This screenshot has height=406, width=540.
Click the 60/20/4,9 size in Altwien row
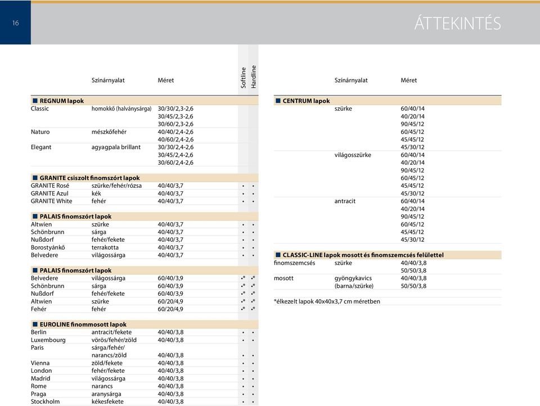(170, 301)
